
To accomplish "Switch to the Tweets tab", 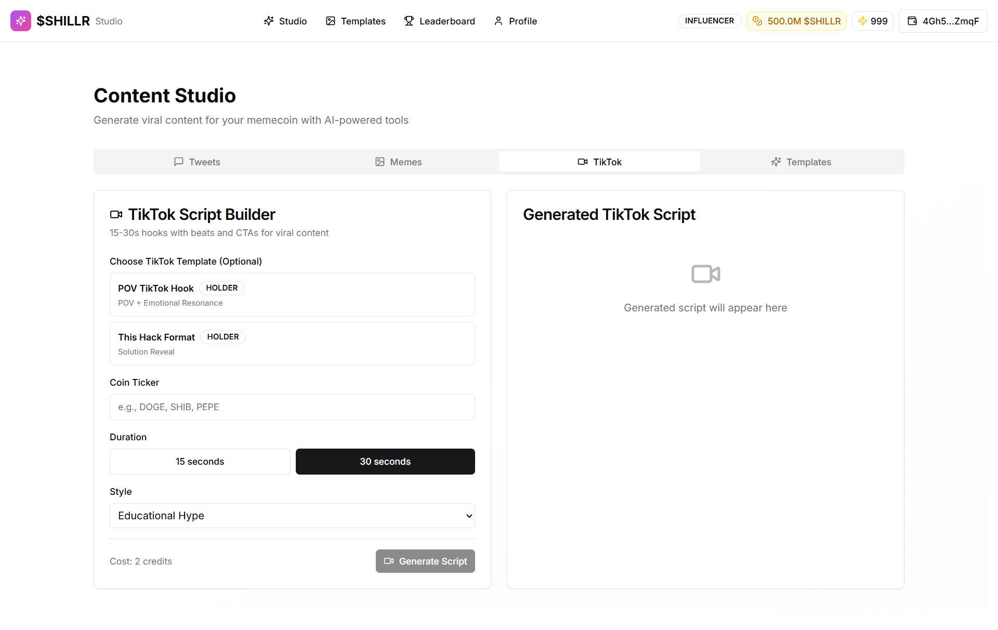I will 197,162.
